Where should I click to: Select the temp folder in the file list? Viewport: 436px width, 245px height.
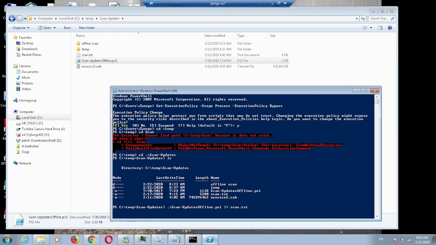[85, 49]
